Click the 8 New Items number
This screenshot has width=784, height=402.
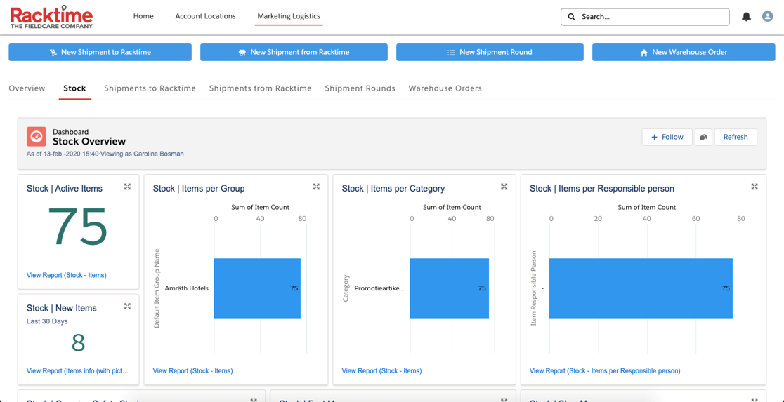click(78, 342)
